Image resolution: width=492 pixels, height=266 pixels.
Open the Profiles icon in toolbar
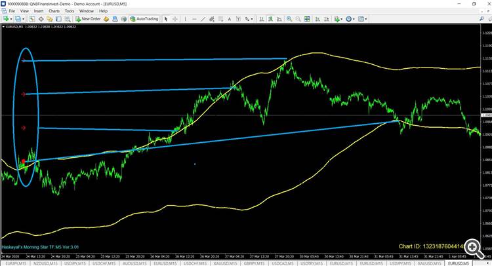[x=18, y=19]
